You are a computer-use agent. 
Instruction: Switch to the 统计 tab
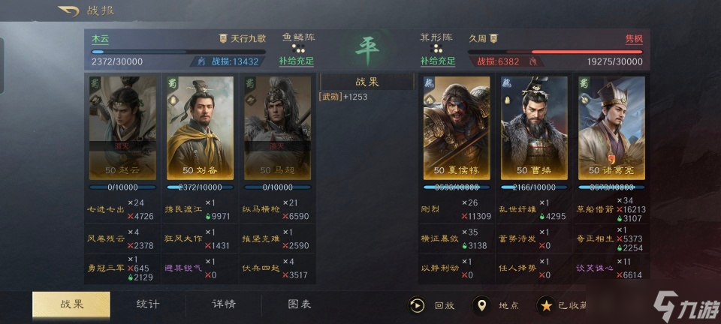148,304
